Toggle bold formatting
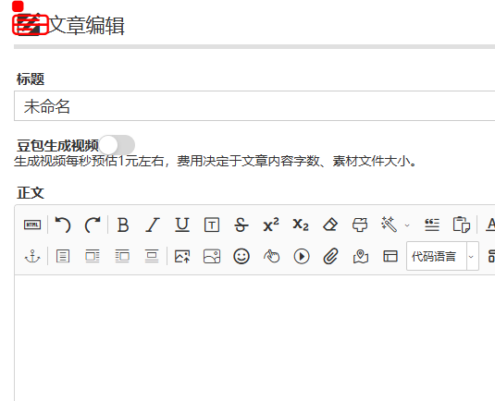The image size is (495, 401). pyautogui.click(x=123, y=225)
